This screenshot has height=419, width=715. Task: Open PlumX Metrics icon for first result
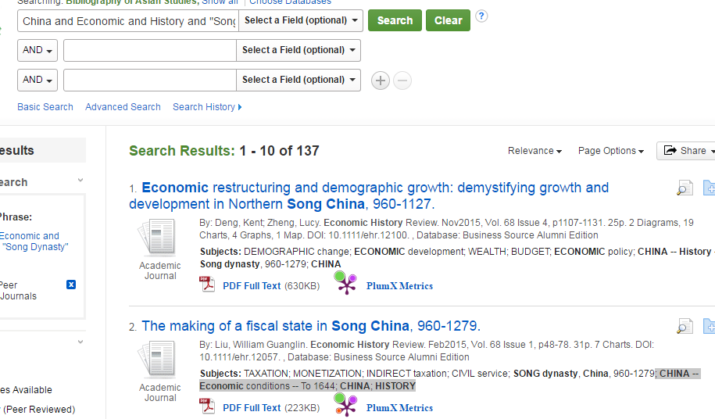(x=346, y=284)
